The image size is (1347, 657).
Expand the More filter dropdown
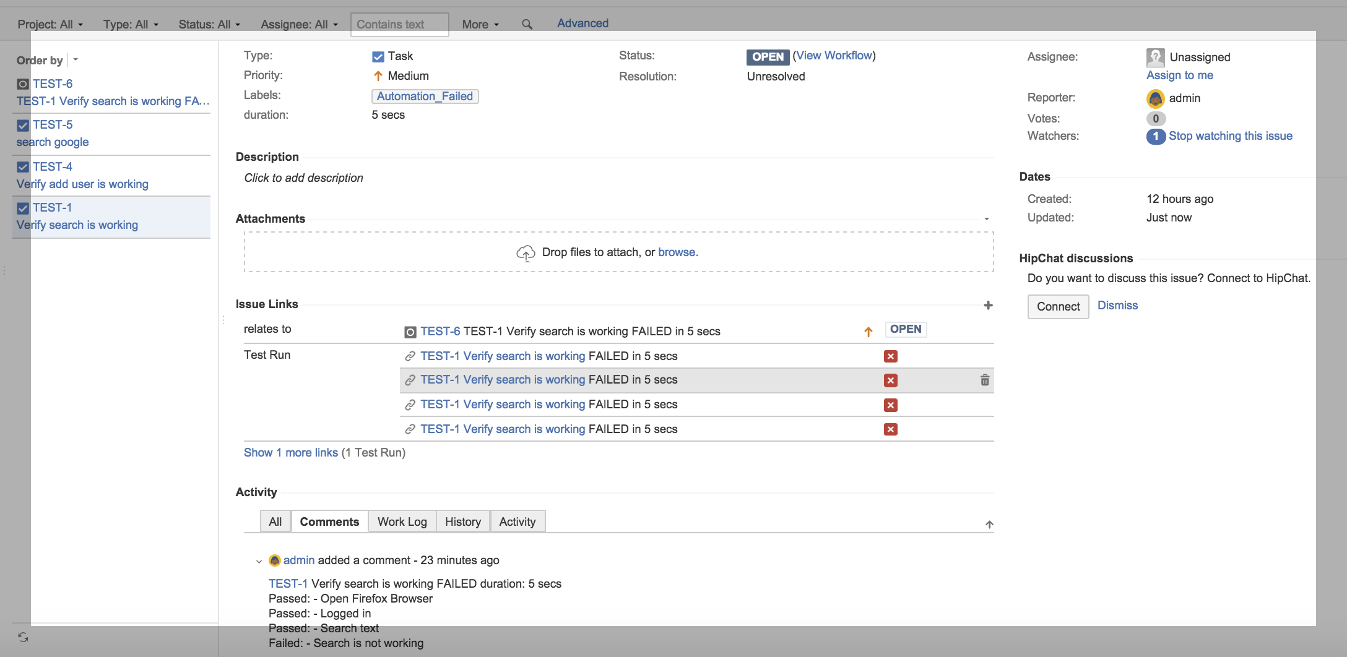[x=480, y=24]
